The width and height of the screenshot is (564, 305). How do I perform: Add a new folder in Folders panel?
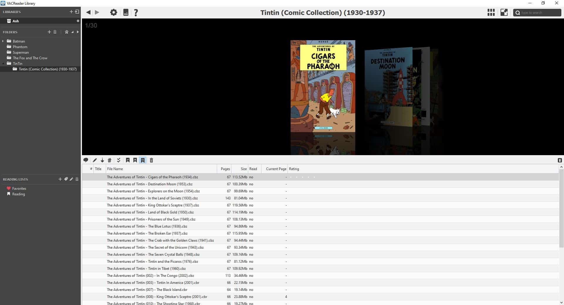(x=49, y=32)
